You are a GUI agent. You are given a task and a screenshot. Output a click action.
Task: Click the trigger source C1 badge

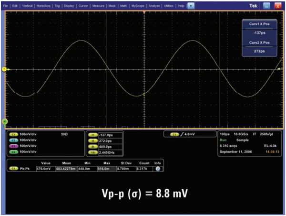tap(174, 134)
